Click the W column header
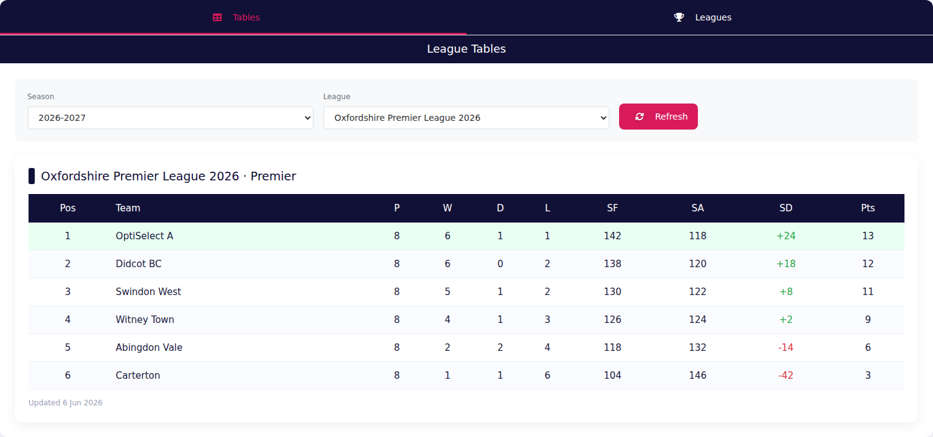Image resolution: width=933 pixels, height=437 pixels. click(447, 208)
